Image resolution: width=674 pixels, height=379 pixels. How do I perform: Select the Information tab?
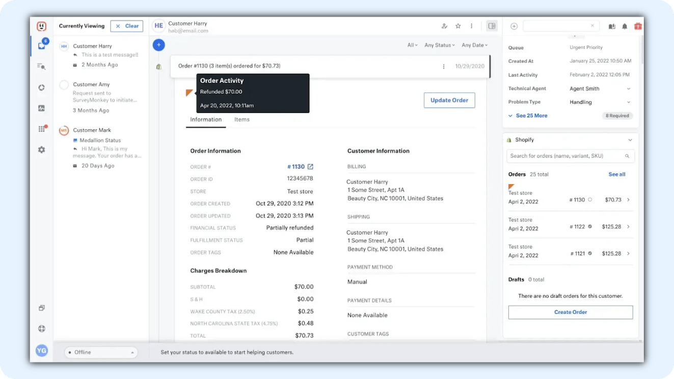pos(206,120)
